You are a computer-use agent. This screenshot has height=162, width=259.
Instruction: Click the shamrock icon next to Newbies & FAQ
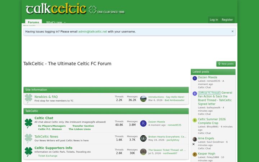pyautogui.click(x=28, y=98)
